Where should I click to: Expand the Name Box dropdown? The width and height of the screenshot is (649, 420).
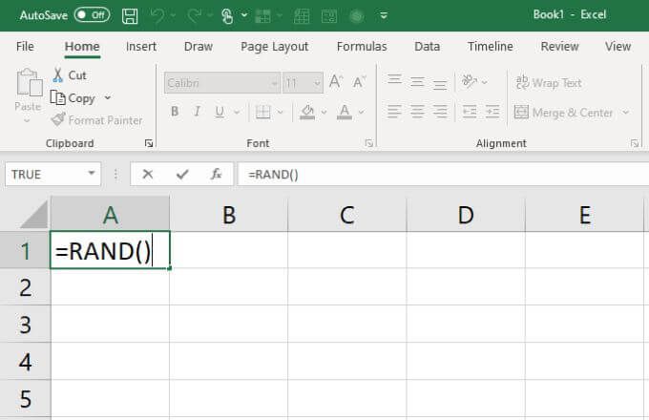[x=92, y=175]
